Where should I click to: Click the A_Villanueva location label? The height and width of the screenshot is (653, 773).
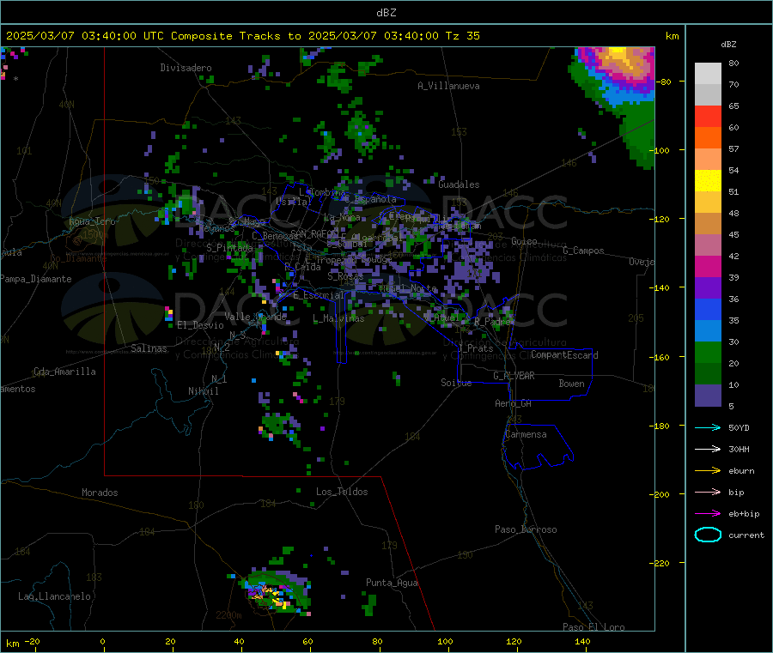[448, 86]
